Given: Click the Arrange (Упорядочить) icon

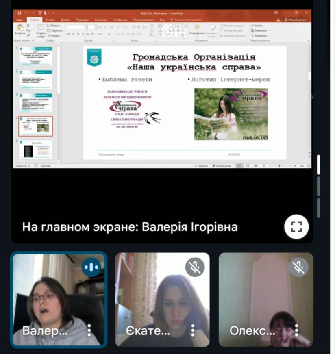Looking at the screenshot, I should click(197, 28).
